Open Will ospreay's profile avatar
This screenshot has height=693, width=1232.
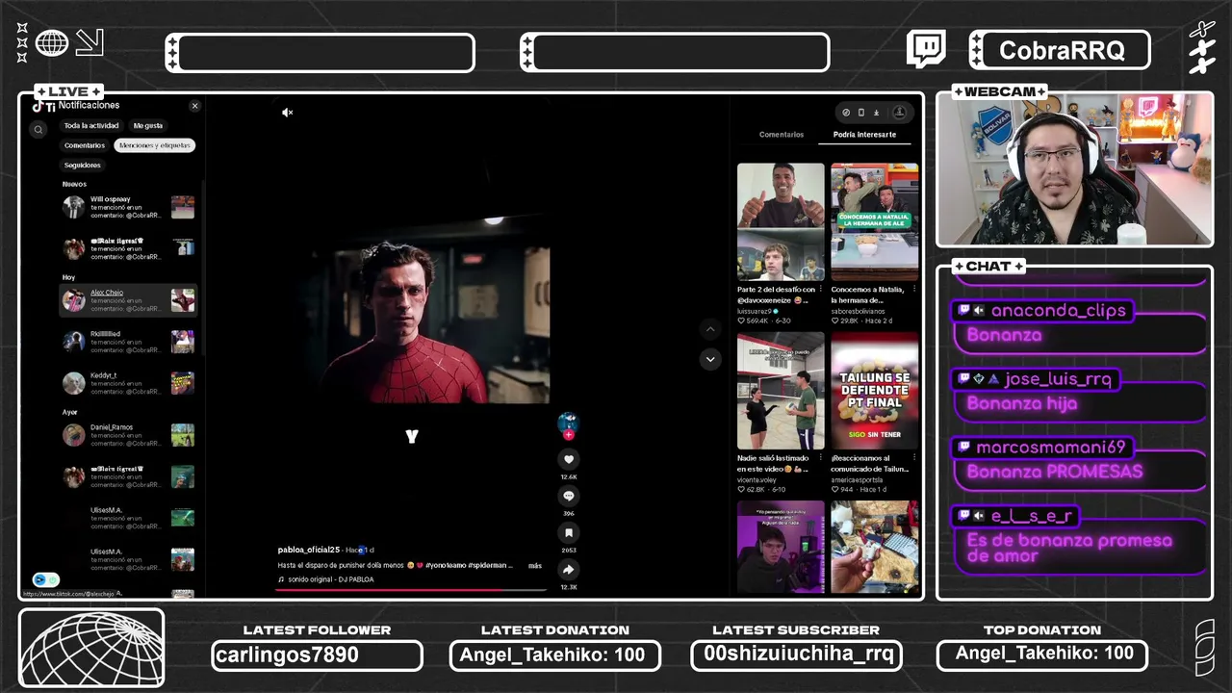click(74, 207)
